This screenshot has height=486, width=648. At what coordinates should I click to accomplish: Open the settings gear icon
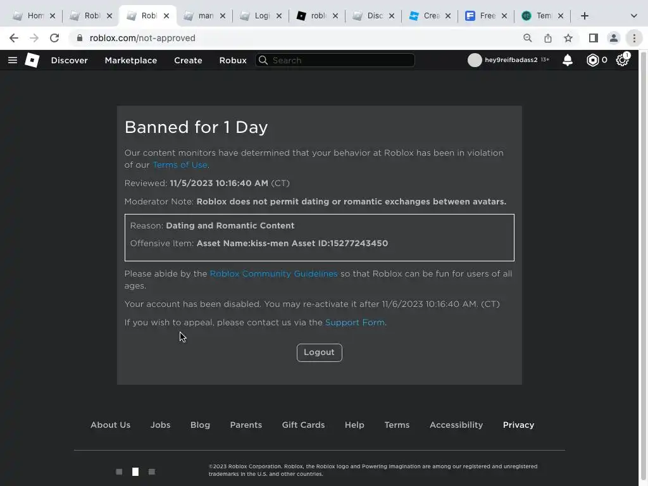coord(623,60)
